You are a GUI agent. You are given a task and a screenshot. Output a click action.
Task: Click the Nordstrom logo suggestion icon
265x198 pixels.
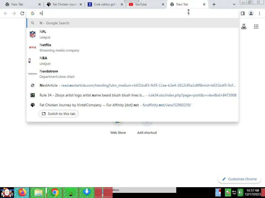pos(32,74)
